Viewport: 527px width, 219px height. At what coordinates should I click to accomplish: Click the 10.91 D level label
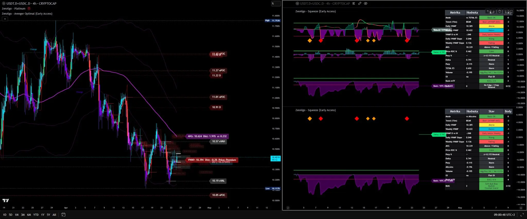click(x=216, y=107)
